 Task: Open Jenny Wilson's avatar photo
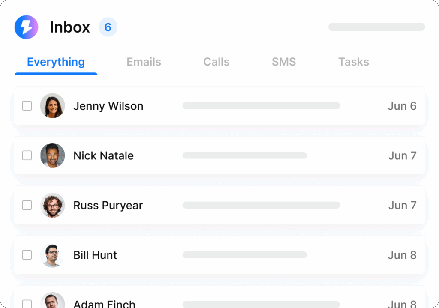coord(53,106)
